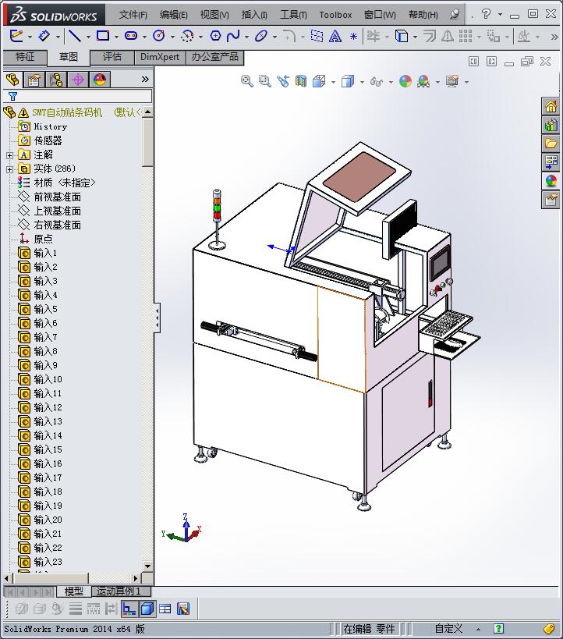The width and height of the screenshot is (563, 639).
Task: Switch to the DimXpert tab
Action: 160,57
